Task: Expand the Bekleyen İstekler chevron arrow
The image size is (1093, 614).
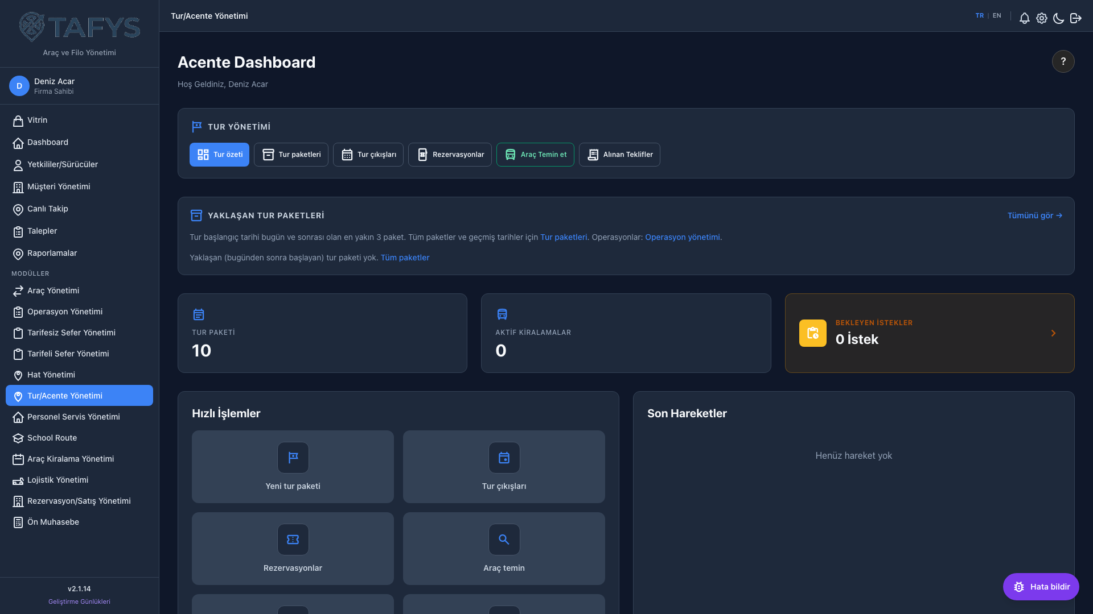Action: [x=1053, y=333]
